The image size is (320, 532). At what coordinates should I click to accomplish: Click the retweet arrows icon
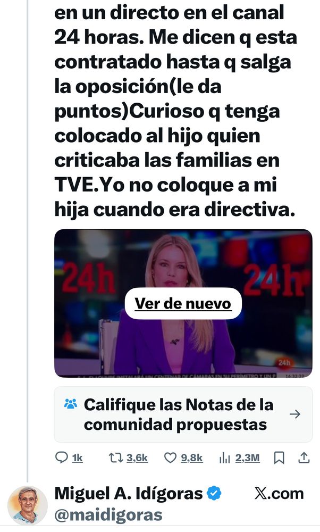(115, 458)
